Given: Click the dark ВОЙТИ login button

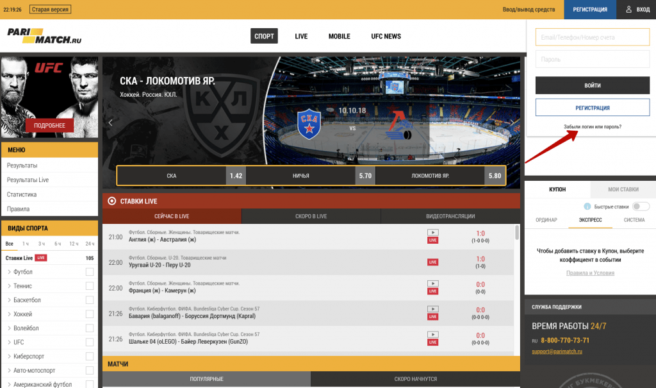Looking at the screenshot, I should tap(593, 85).
